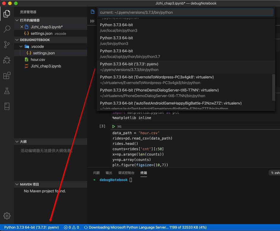Select settings.json .vscode in open editors
This screenshot has height=231, width=280.
(51, 33)
